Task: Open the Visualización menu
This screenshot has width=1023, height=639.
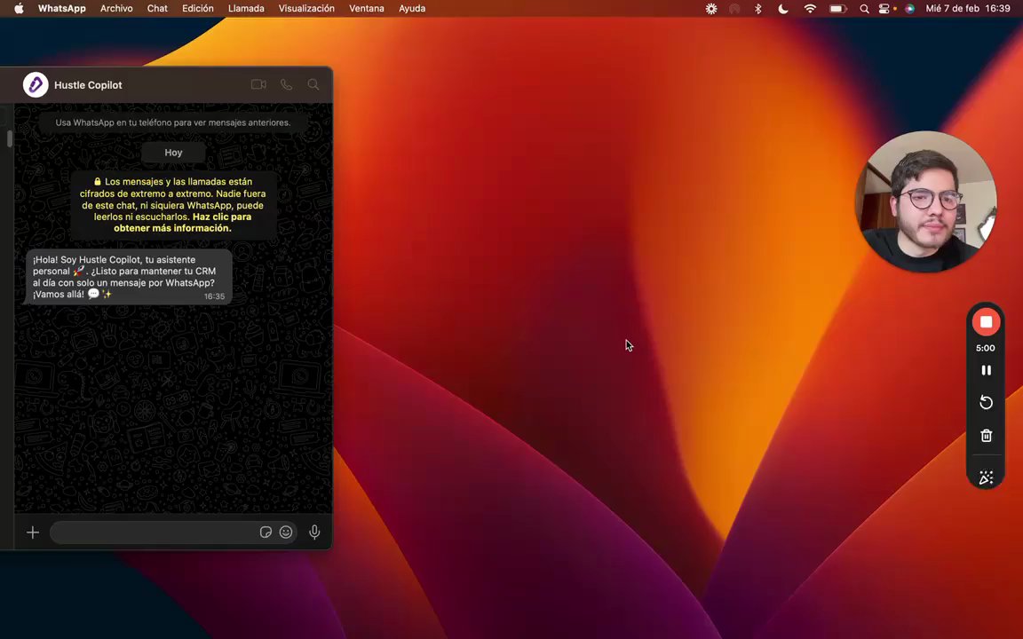Action: [306, 9]
